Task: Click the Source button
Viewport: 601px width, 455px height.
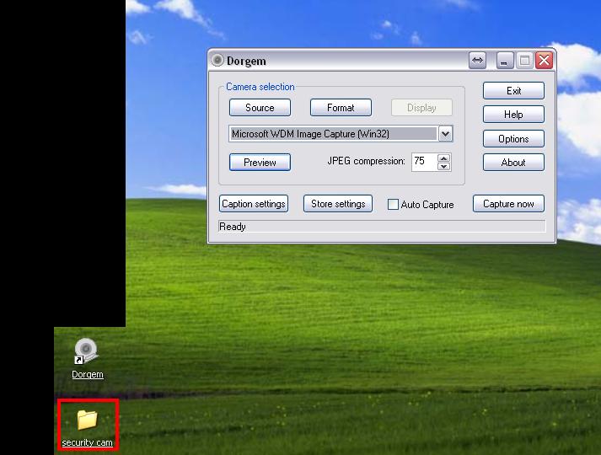Action: [260, 108]
